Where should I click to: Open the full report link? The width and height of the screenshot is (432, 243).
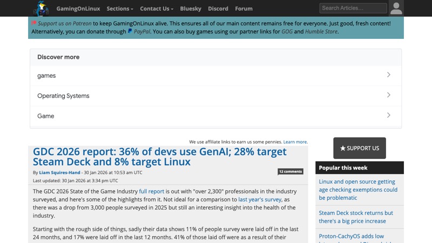pos(152,191)
